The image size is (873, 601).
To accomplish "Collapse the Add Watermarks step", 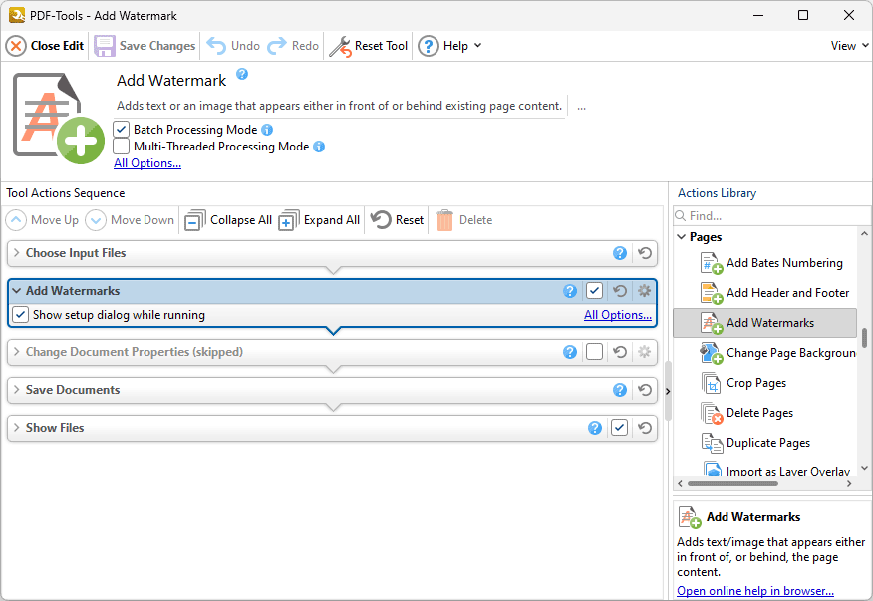I will [x=17, y=291].
